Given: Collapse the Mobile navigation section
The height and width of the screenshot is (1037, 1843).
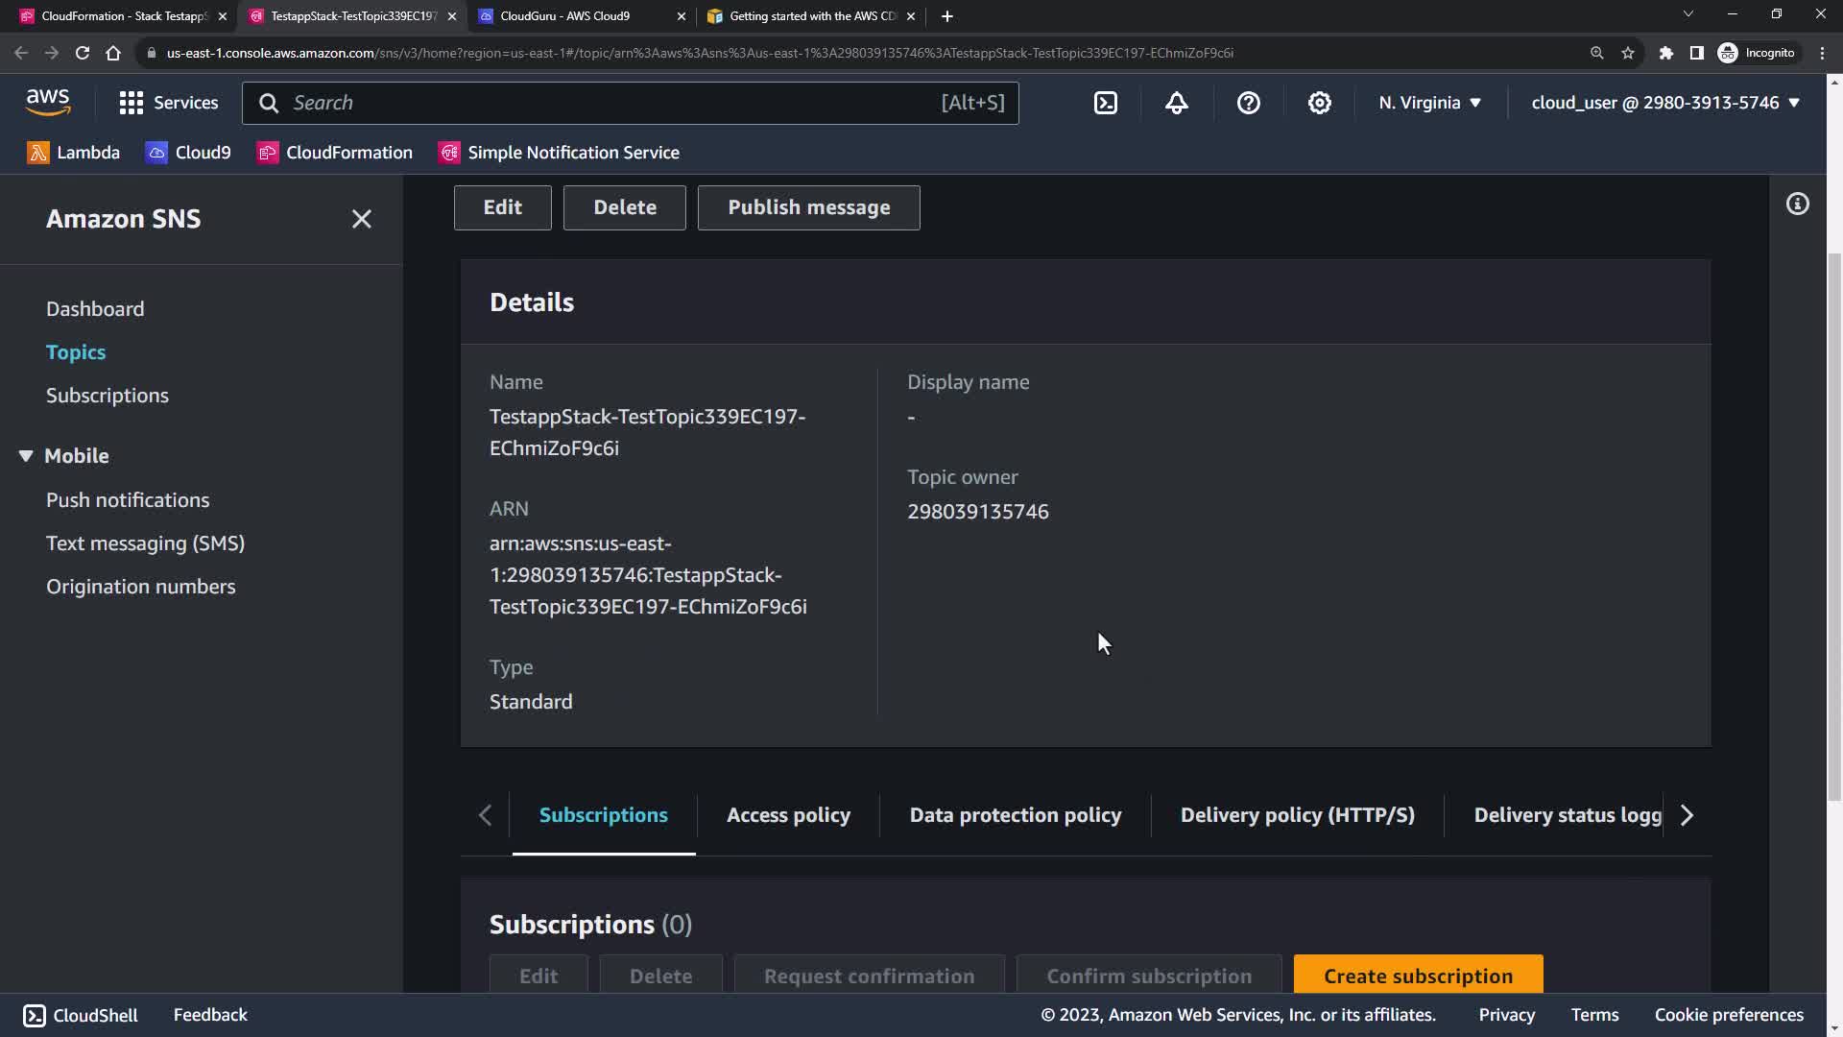Looking at the screenshot, I should [26, 456].
